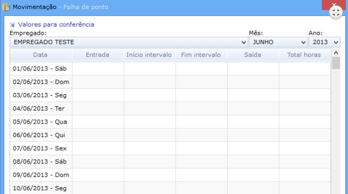
Task: Click Total horas cell for 07/06/2013 - Sex
Action: coord(305,149)
